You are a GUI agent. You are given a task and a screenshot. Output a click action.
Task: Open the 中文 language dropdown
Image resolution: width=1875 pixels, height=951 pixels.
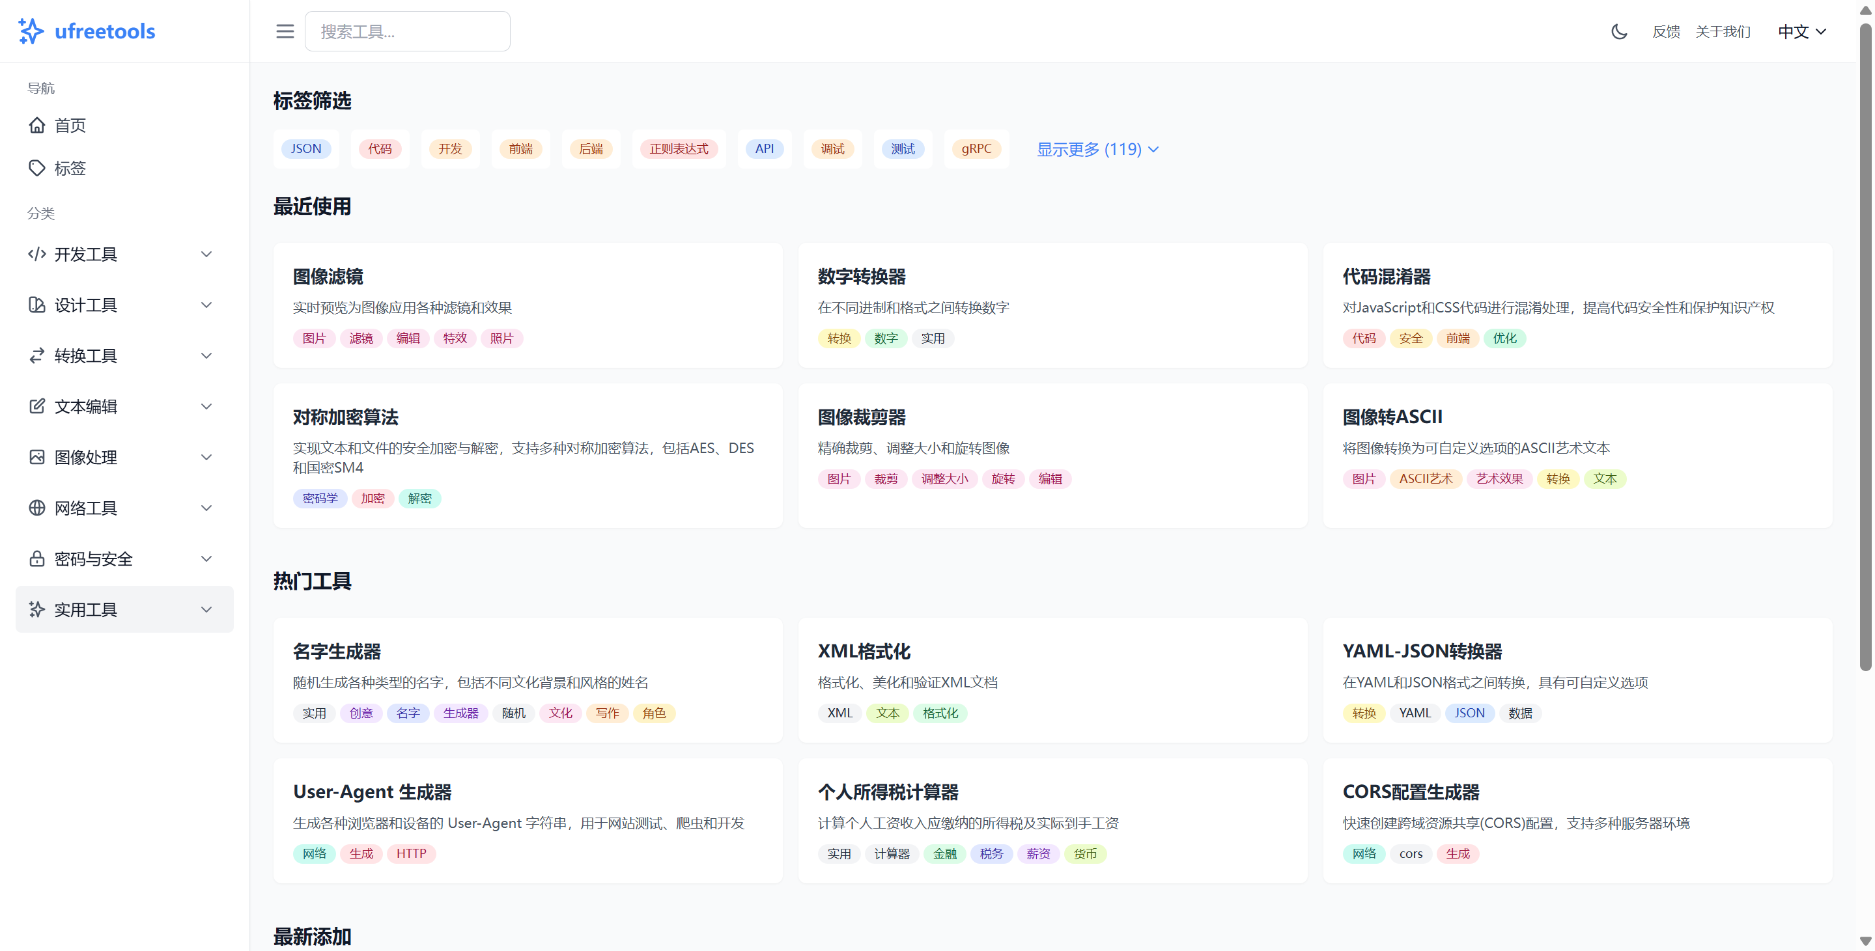pos(1802,31)
